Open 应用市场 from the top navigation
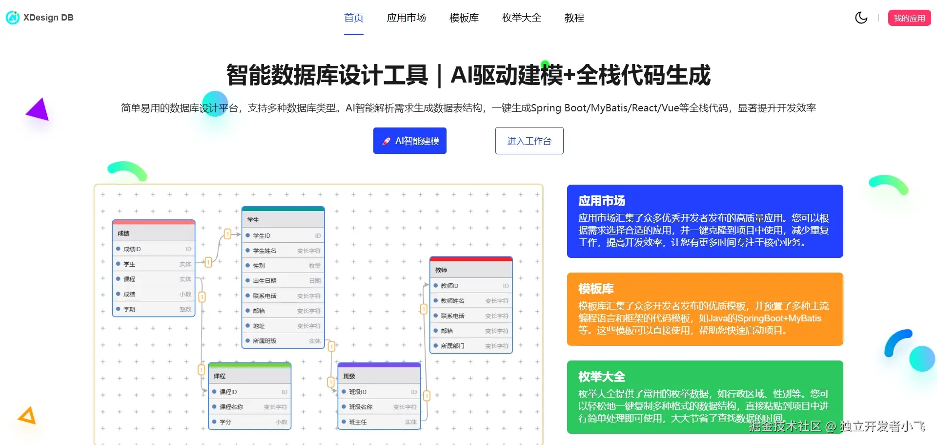 (x=406, y=18)
